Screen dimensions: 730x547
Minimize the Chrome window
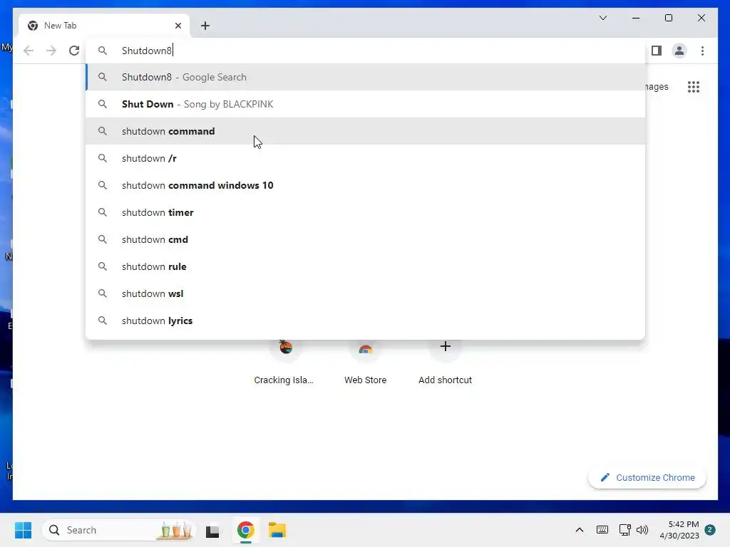(636, 18)
